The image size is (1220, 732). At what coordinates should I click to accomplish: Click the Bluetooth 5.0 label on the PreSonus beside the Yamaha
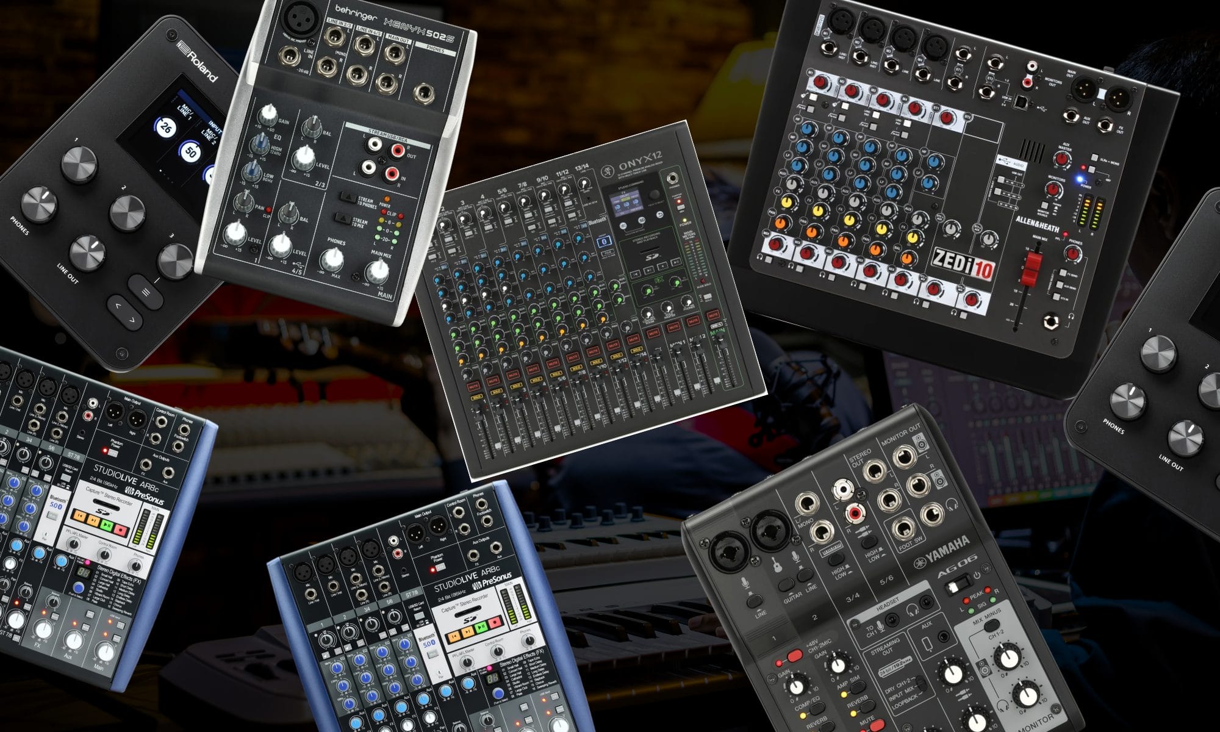point(428,640)
